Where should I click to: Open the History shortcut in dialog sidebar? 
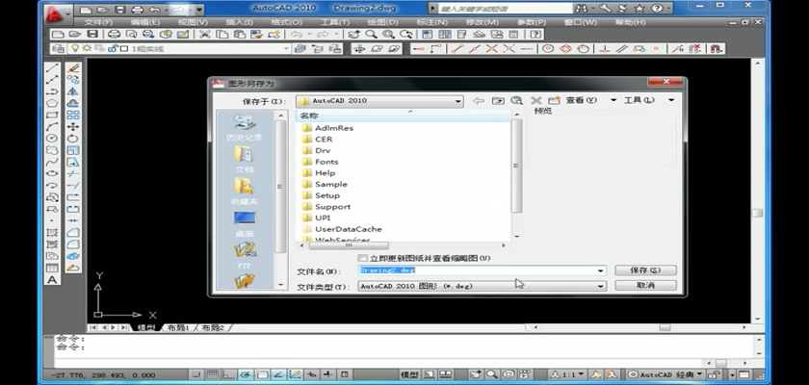[244, 128]
